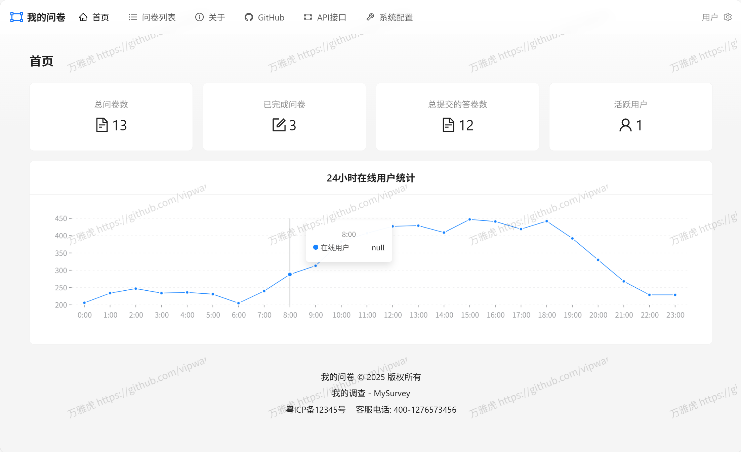Select the list icon next to 问卷列表
Viewport: 741px width, 452px height.
tap(132, 17)
